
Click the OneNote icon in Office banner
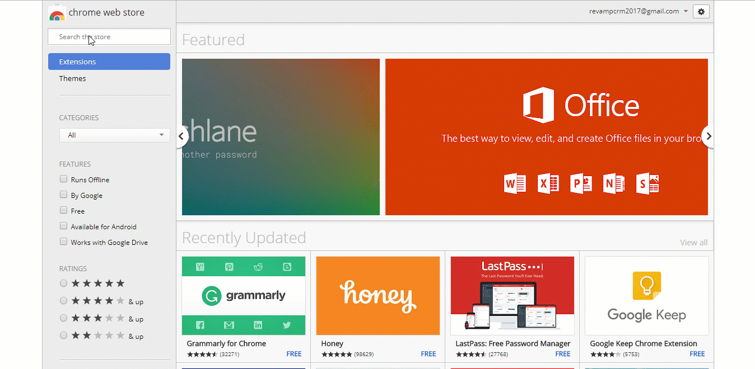614,183
